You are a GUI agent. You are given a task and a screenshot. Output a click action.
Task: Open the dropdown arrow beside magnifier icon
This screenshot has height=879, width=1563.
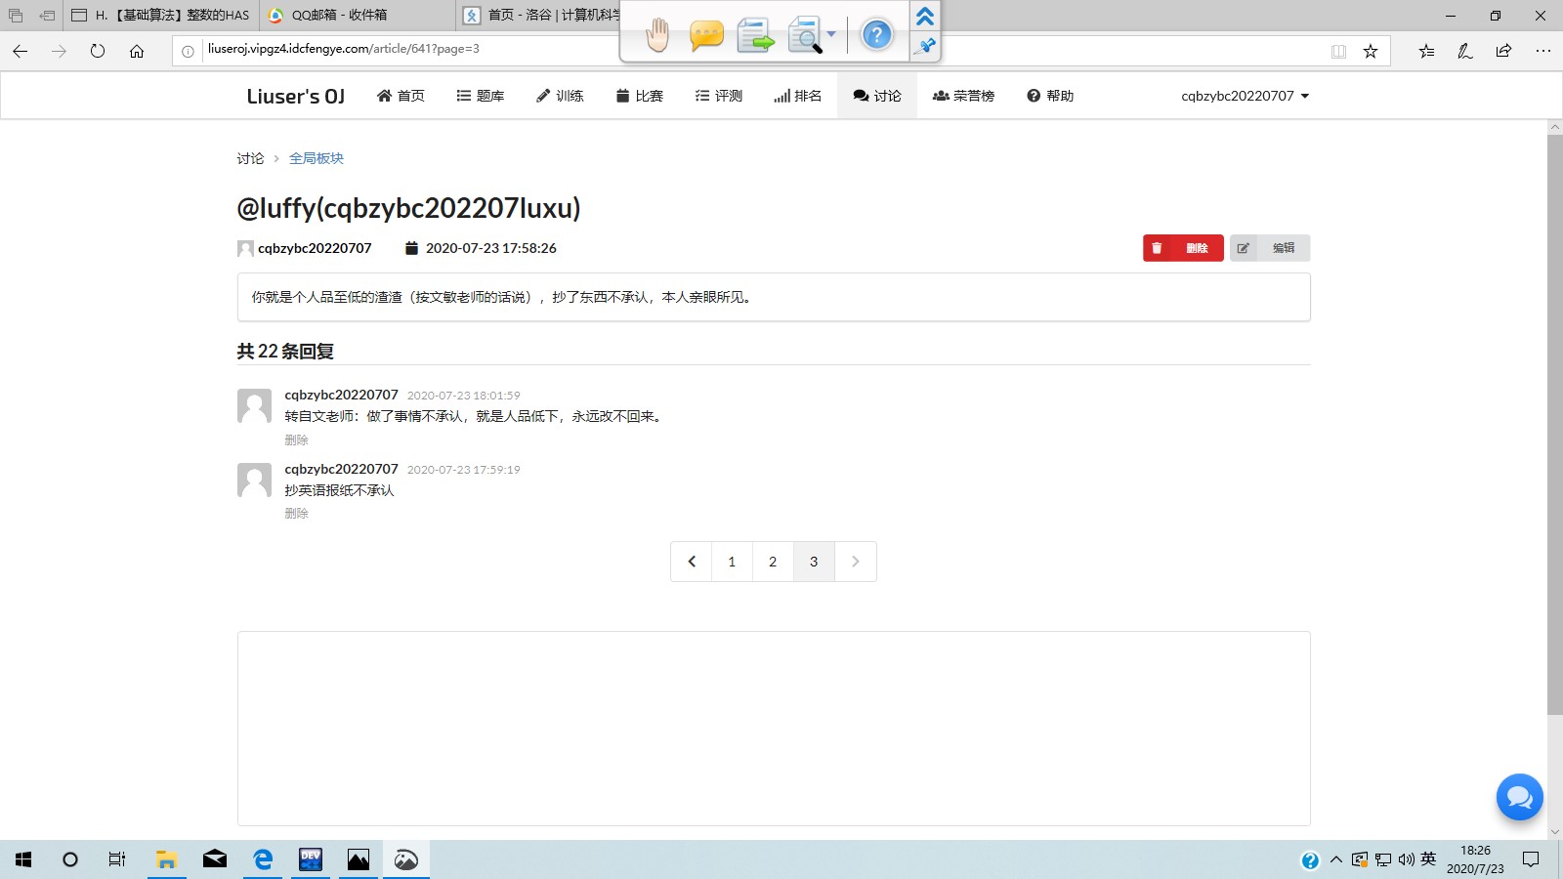tap(831, 34)
